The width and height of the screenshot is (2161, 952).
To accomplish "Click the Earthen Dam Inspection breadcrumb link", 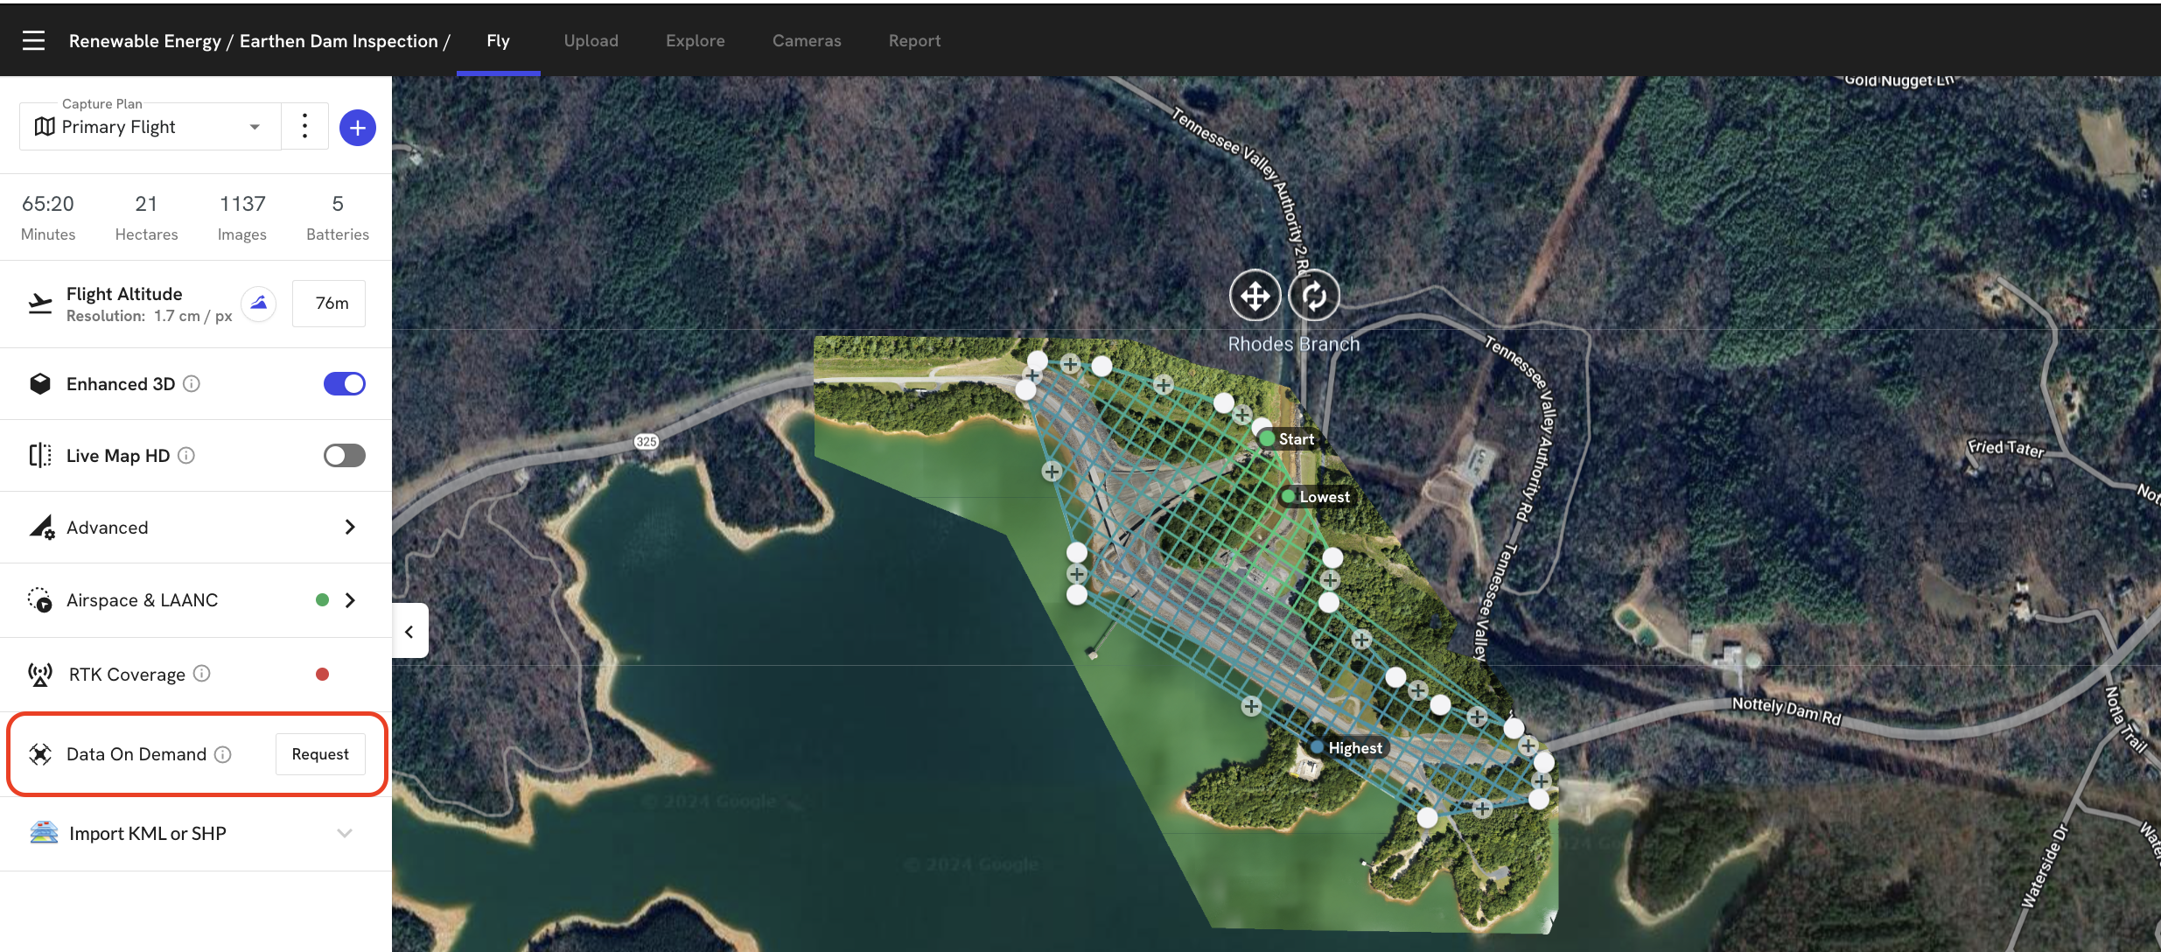I will click(339, 41).
